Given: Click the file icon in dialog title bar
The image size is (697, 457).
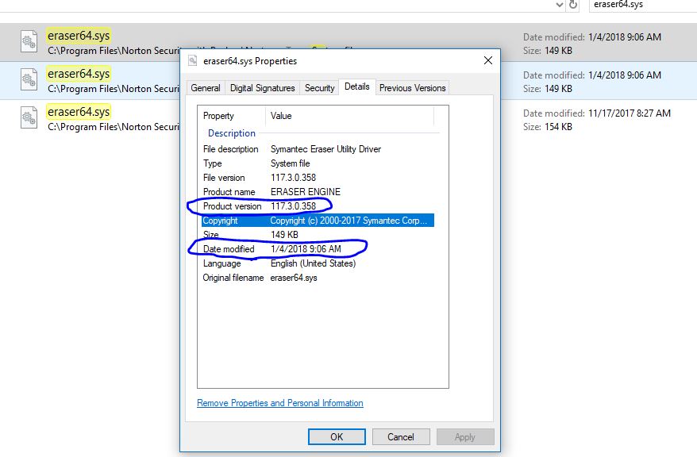Looking at the screenshot, I should [192, 60].
